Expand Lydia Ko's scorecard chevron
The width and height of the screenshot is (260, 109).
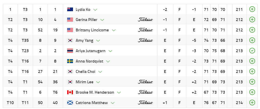coord(95,10)
